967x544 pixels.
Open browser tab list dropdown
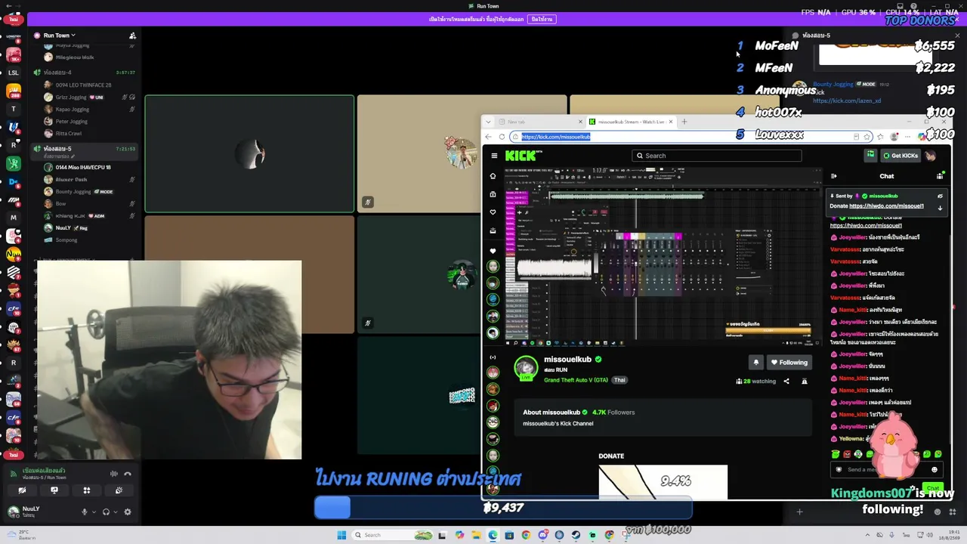click(x=489, y=122)
